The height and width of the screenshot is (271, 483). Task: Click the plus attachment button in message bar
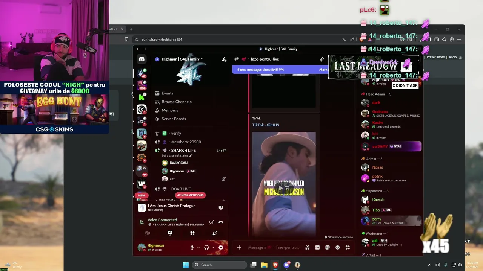pos(239,247)
